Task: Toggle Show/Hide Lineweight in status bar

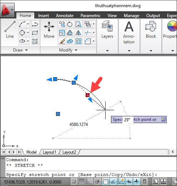Action: point(137,181)
